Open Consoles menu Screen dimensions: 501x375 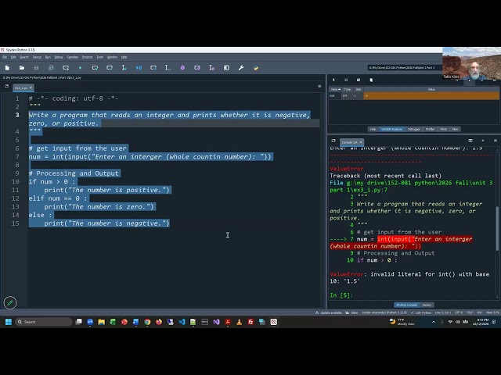tap(72, 57)
